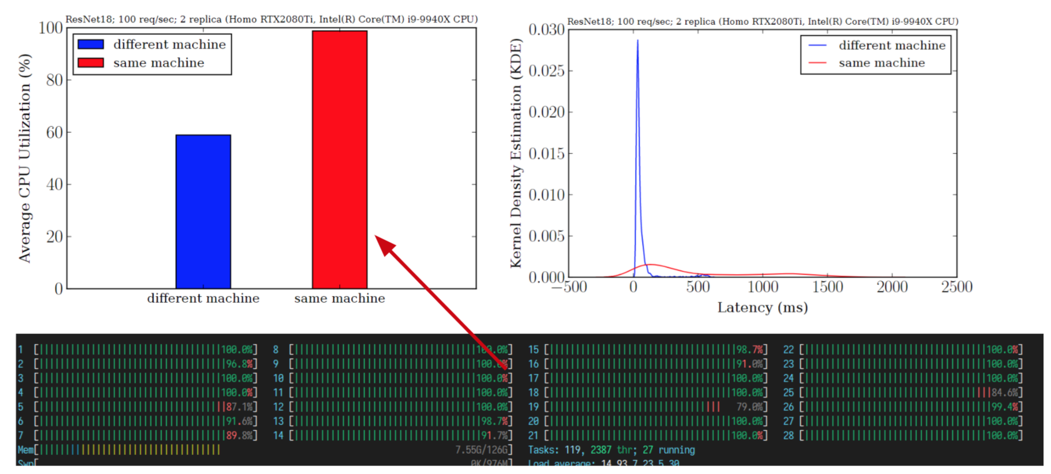Click blue line sample in latency chart legend
The height and width of the screenshot is (474, 1051).
[x=817, y=45]
